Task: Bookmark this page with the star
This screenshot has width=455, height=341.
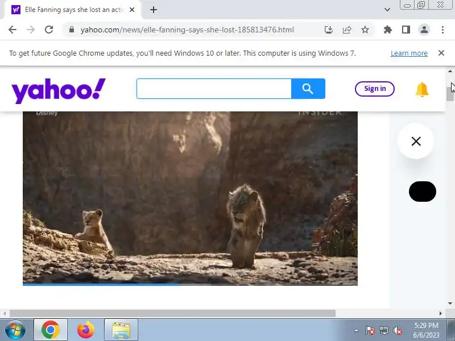Action: pyautogui.click(x=365, y=30)
